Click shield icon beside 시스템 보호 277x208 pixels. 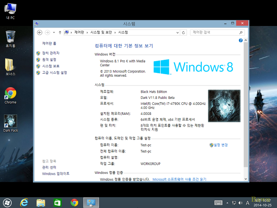38,66
